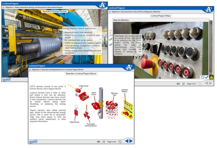Viewport: 217px width, 148px height.
Task: Open the menu list in Objective 4 window
Action: tap(104, 141)
